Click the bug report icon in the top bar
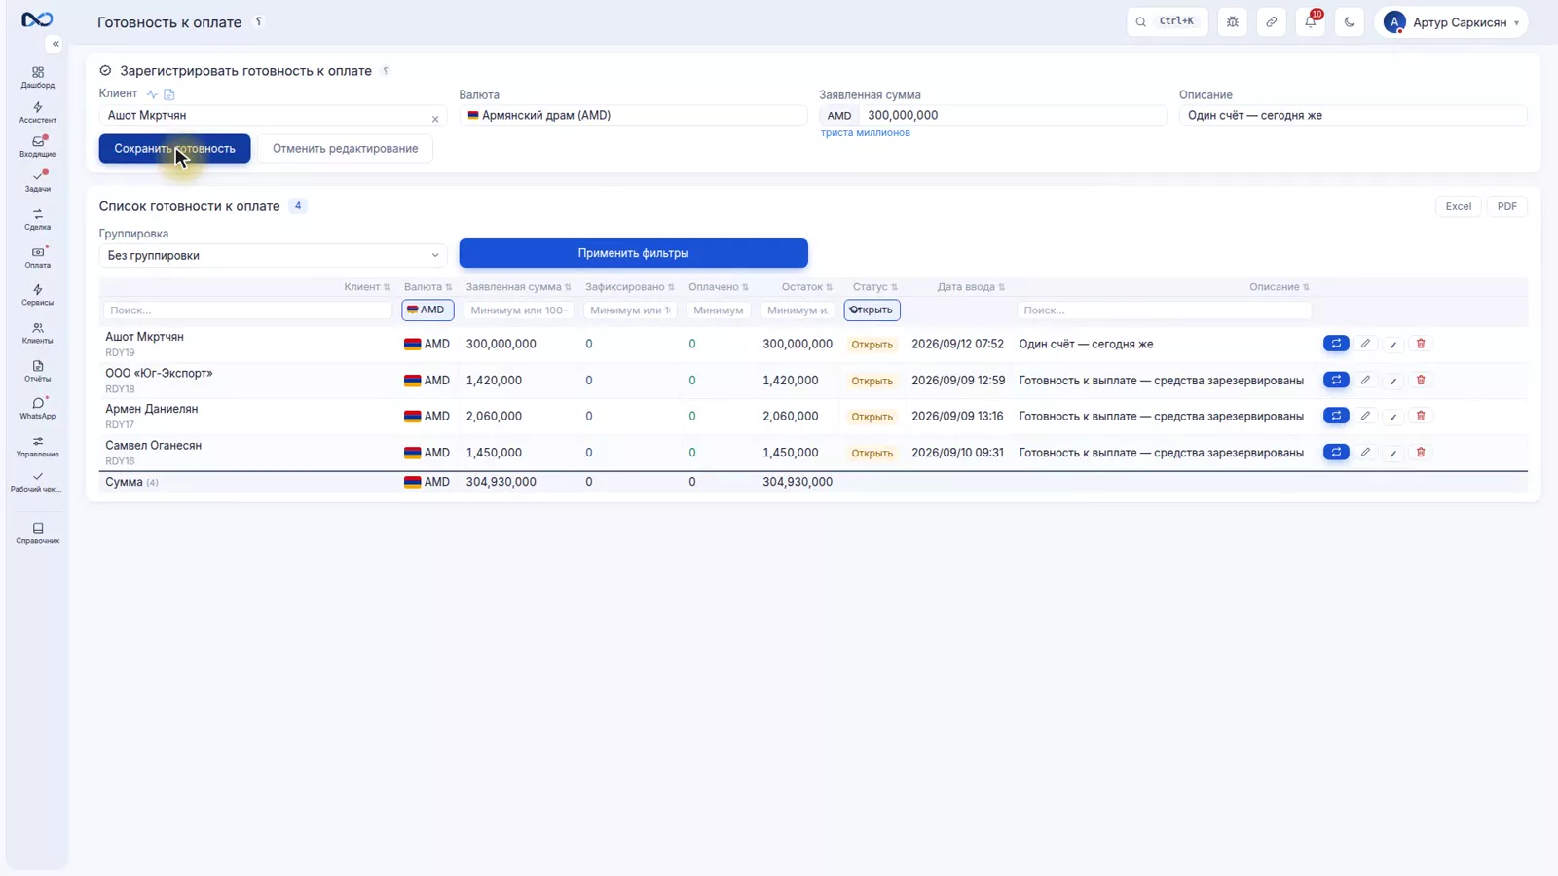The image size is (1558, 876). click(1232, 21)
